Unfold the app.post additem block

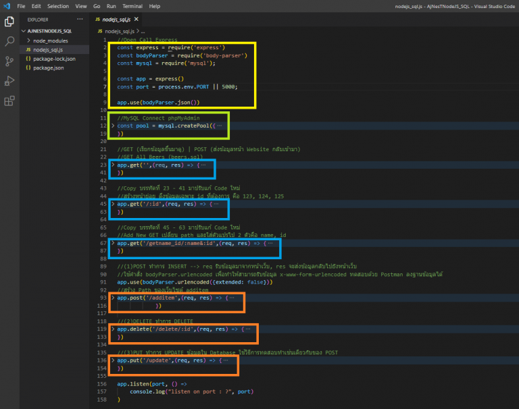click(114, 297)
